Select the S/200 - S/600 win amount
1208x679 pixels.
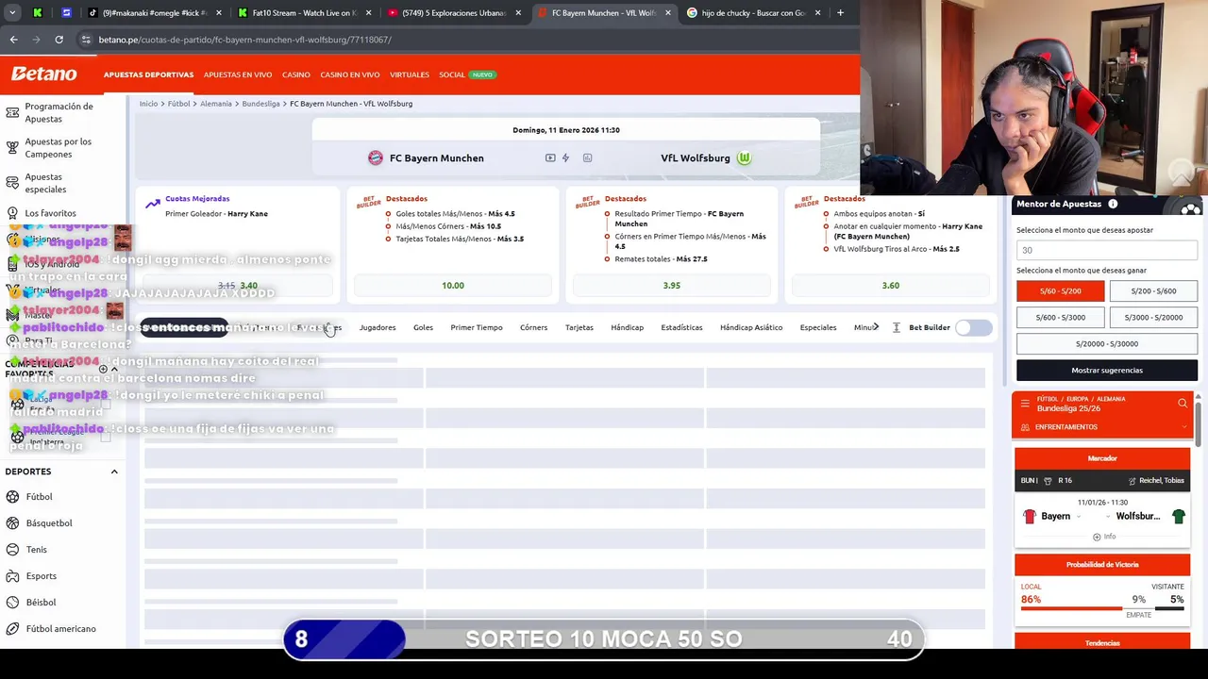(1153, 291)
